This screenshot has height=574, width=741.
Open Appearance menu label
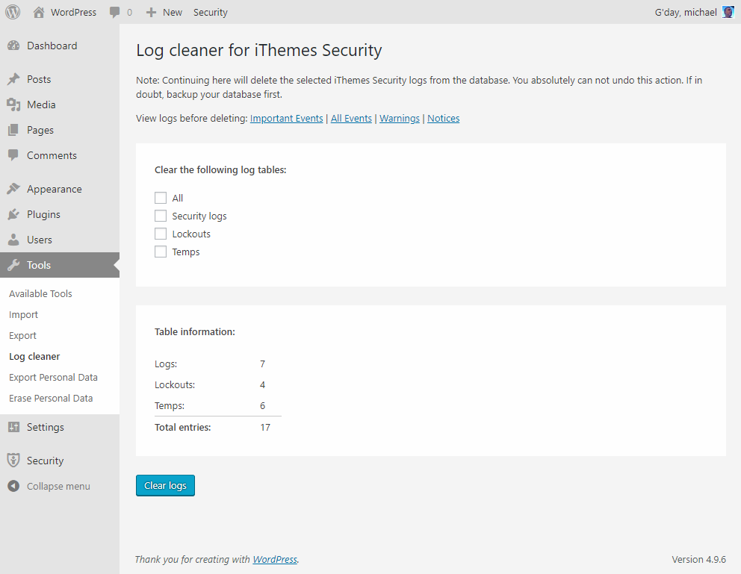55,190
